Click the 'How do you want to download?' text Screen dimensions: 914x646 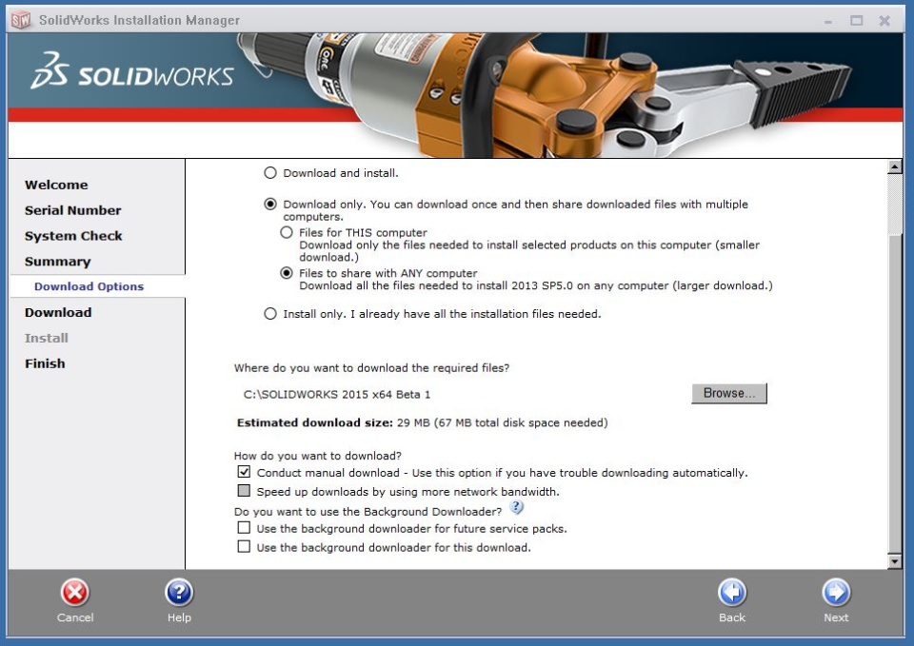pos(318,456)
